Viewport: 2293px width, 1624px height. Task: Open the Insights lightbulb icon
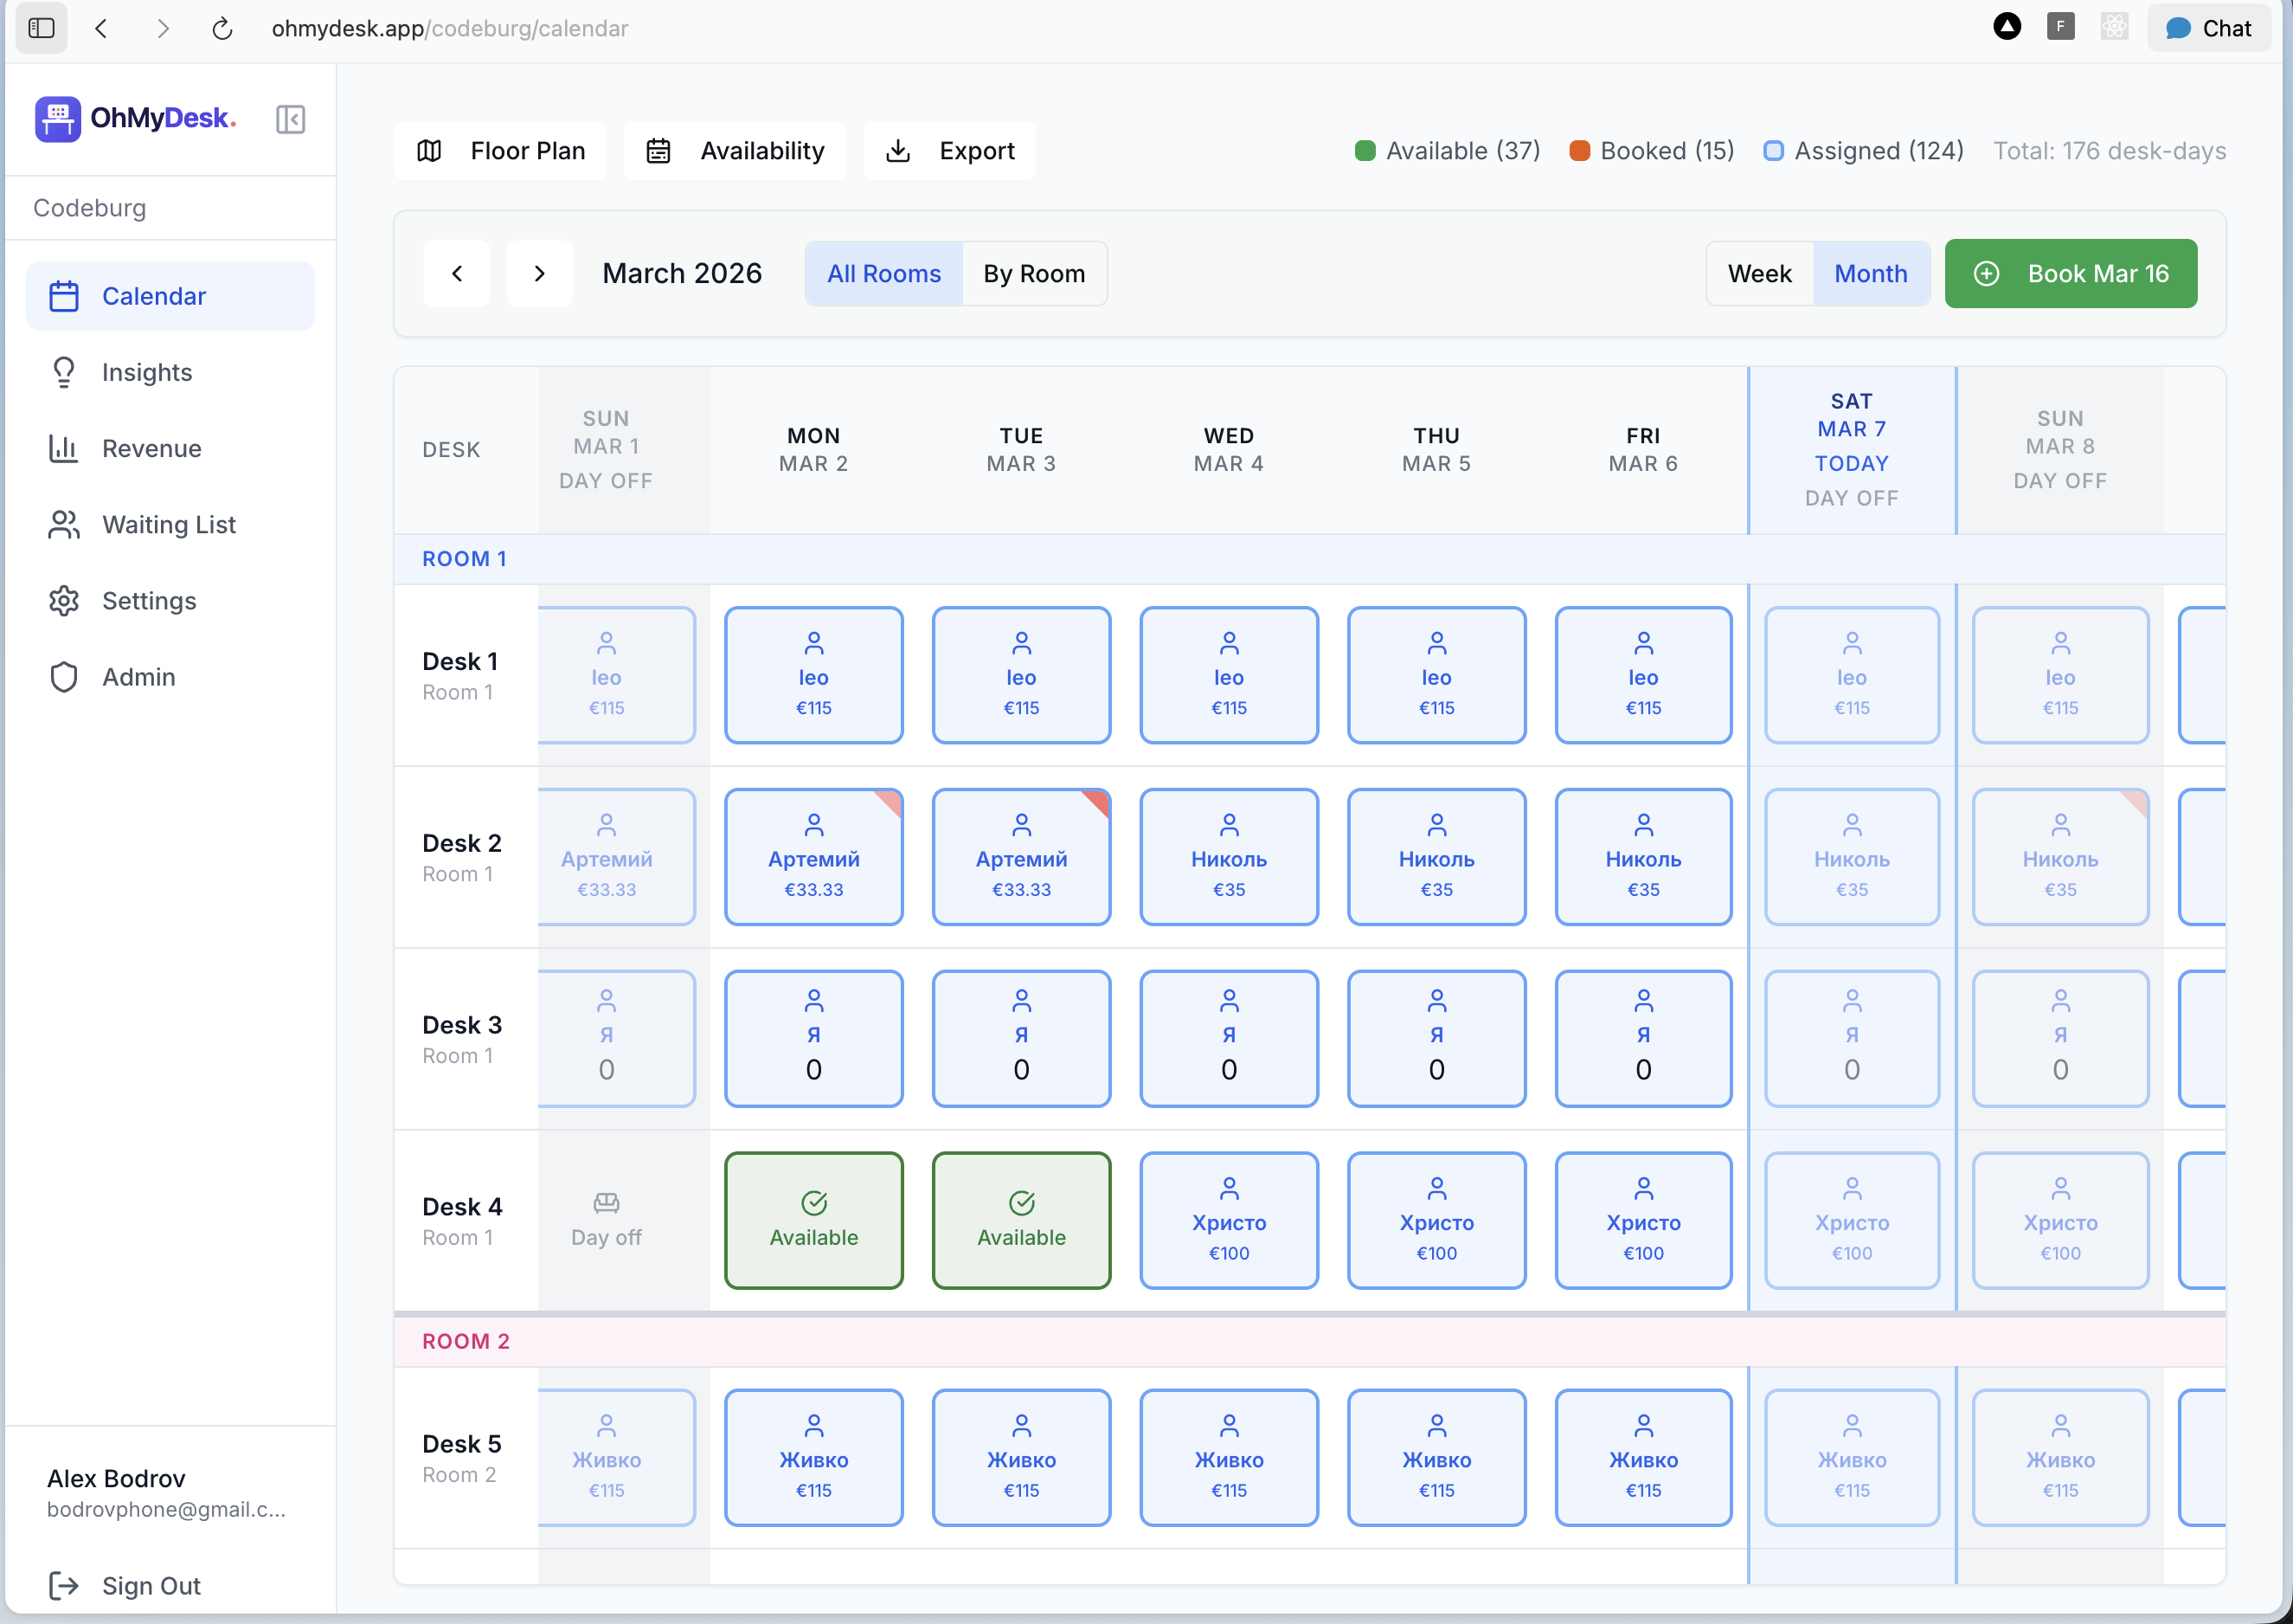point(64,372)
